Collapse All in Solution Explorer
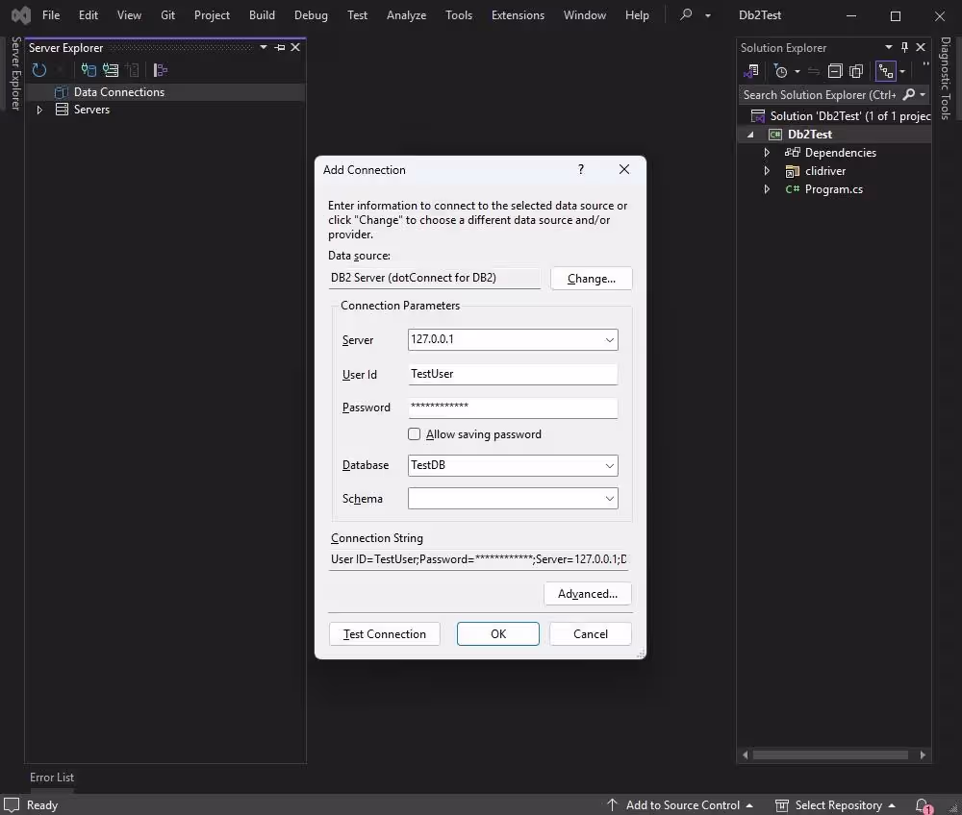The image size is (962, 815). pyautogui.click(x=835, y=71)
